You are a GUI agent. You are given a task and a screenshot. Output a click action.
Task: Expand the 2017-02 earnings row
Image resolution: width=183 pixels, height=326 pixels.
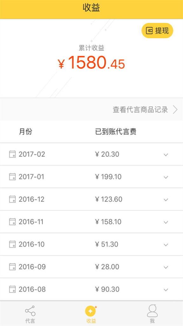(x=165, y=155)
